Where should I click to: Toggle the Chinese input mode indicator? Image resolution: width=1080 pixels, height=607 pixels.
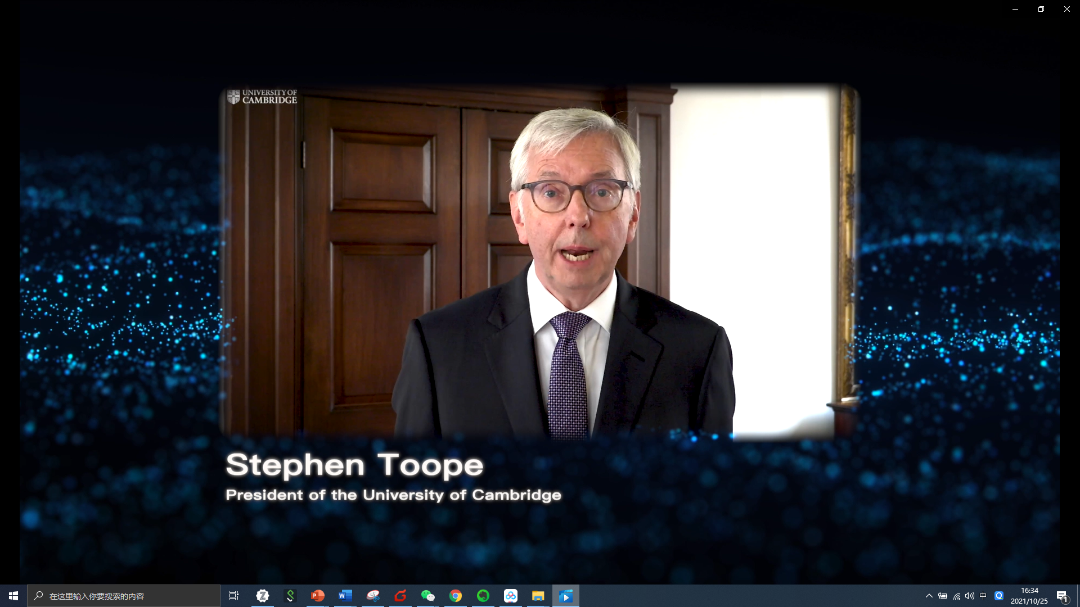coord(983,596)
